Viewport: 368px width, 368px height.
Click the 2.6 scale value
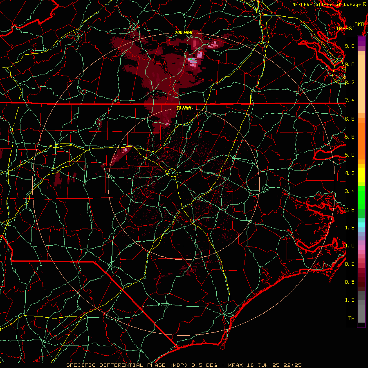click(x=350, y=210)
